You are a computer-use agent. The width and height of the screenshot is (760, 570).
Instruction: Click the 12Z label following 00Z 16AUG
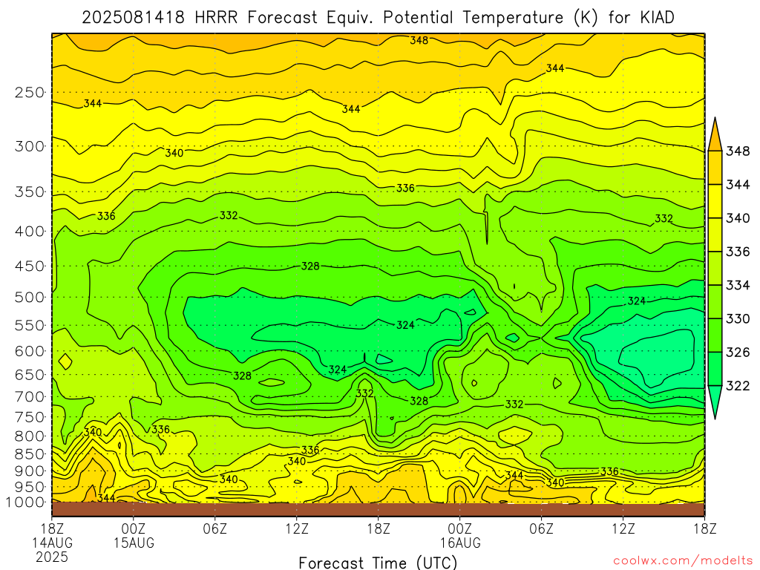coord(623,528)
